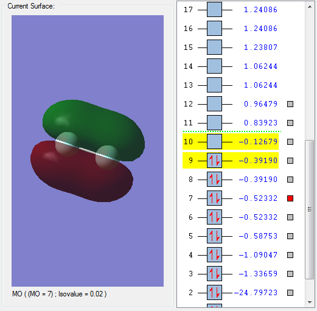317x311 pixels.
Task: Toggle the red surface marker for orbital 7
Action: [290, 198]
